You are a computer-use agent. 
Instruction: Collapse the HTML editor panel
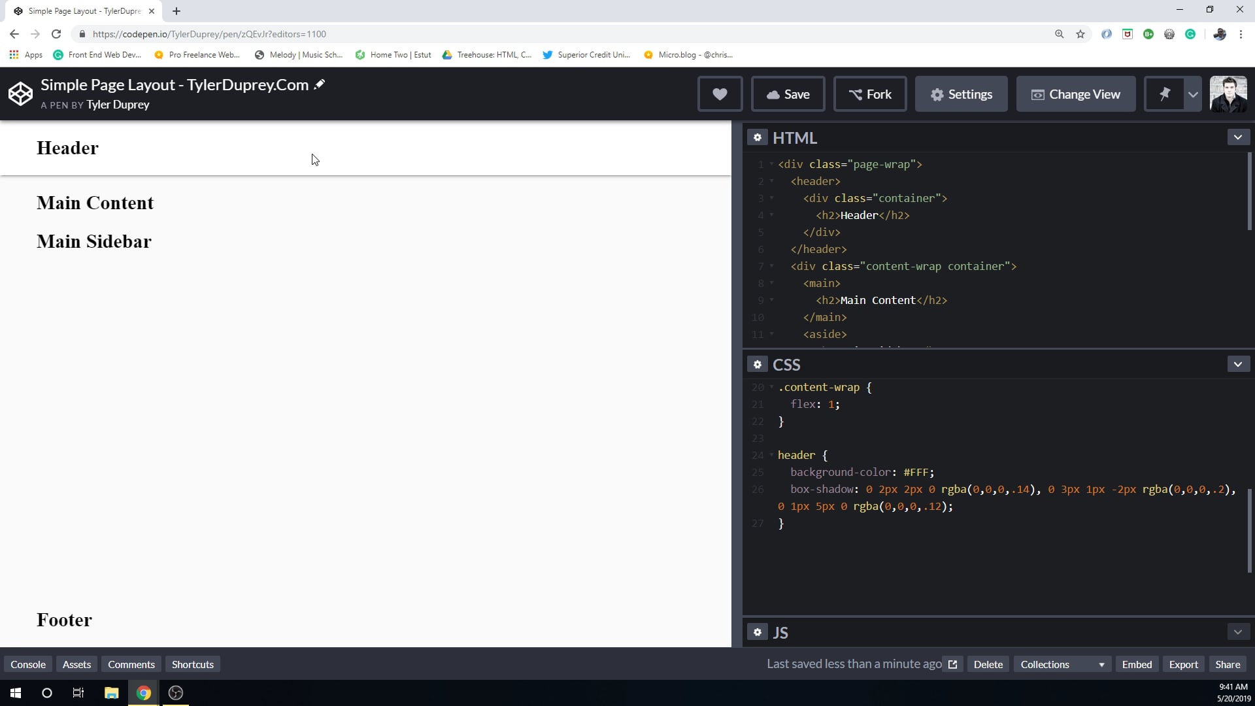click(1238, 137)
